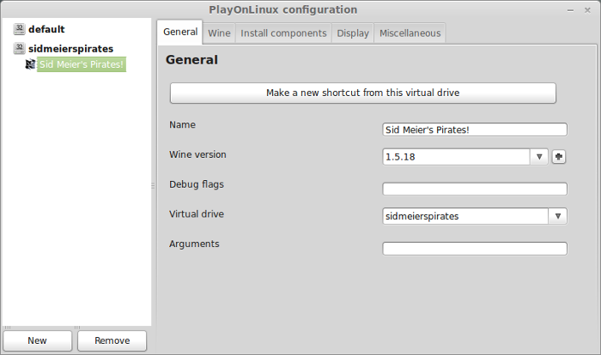Click the Arguments input field
The image size is (601, 355).
(475, 248)
